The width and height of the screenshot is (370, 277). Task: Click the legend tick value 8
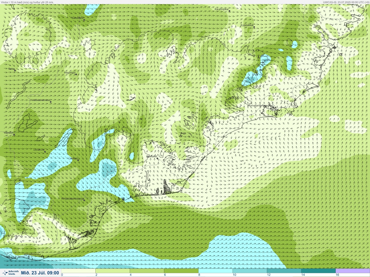(x=199, y=275)
